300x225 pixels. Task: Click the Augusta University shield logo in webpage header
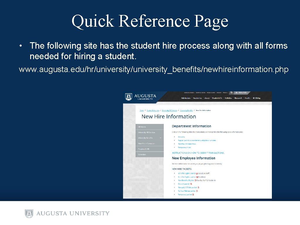click(x=128, y=97)
